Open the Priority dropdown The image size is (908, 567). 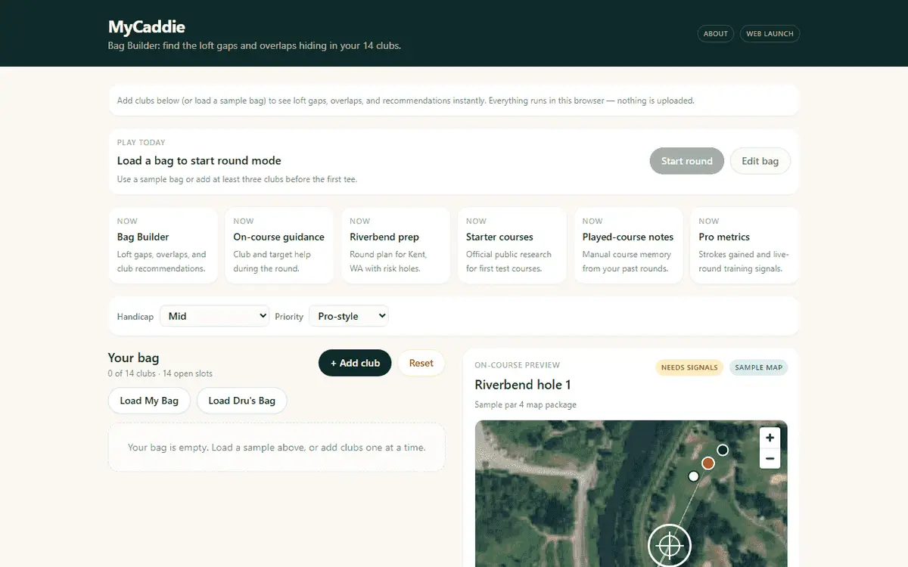pyautogui.click(x=349, y=316)
